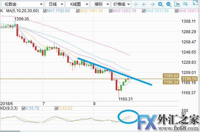Viewport: 200px width, 132px height.
Task: Open the 指标 indicators menu
Action: click(x=100, y=4)
